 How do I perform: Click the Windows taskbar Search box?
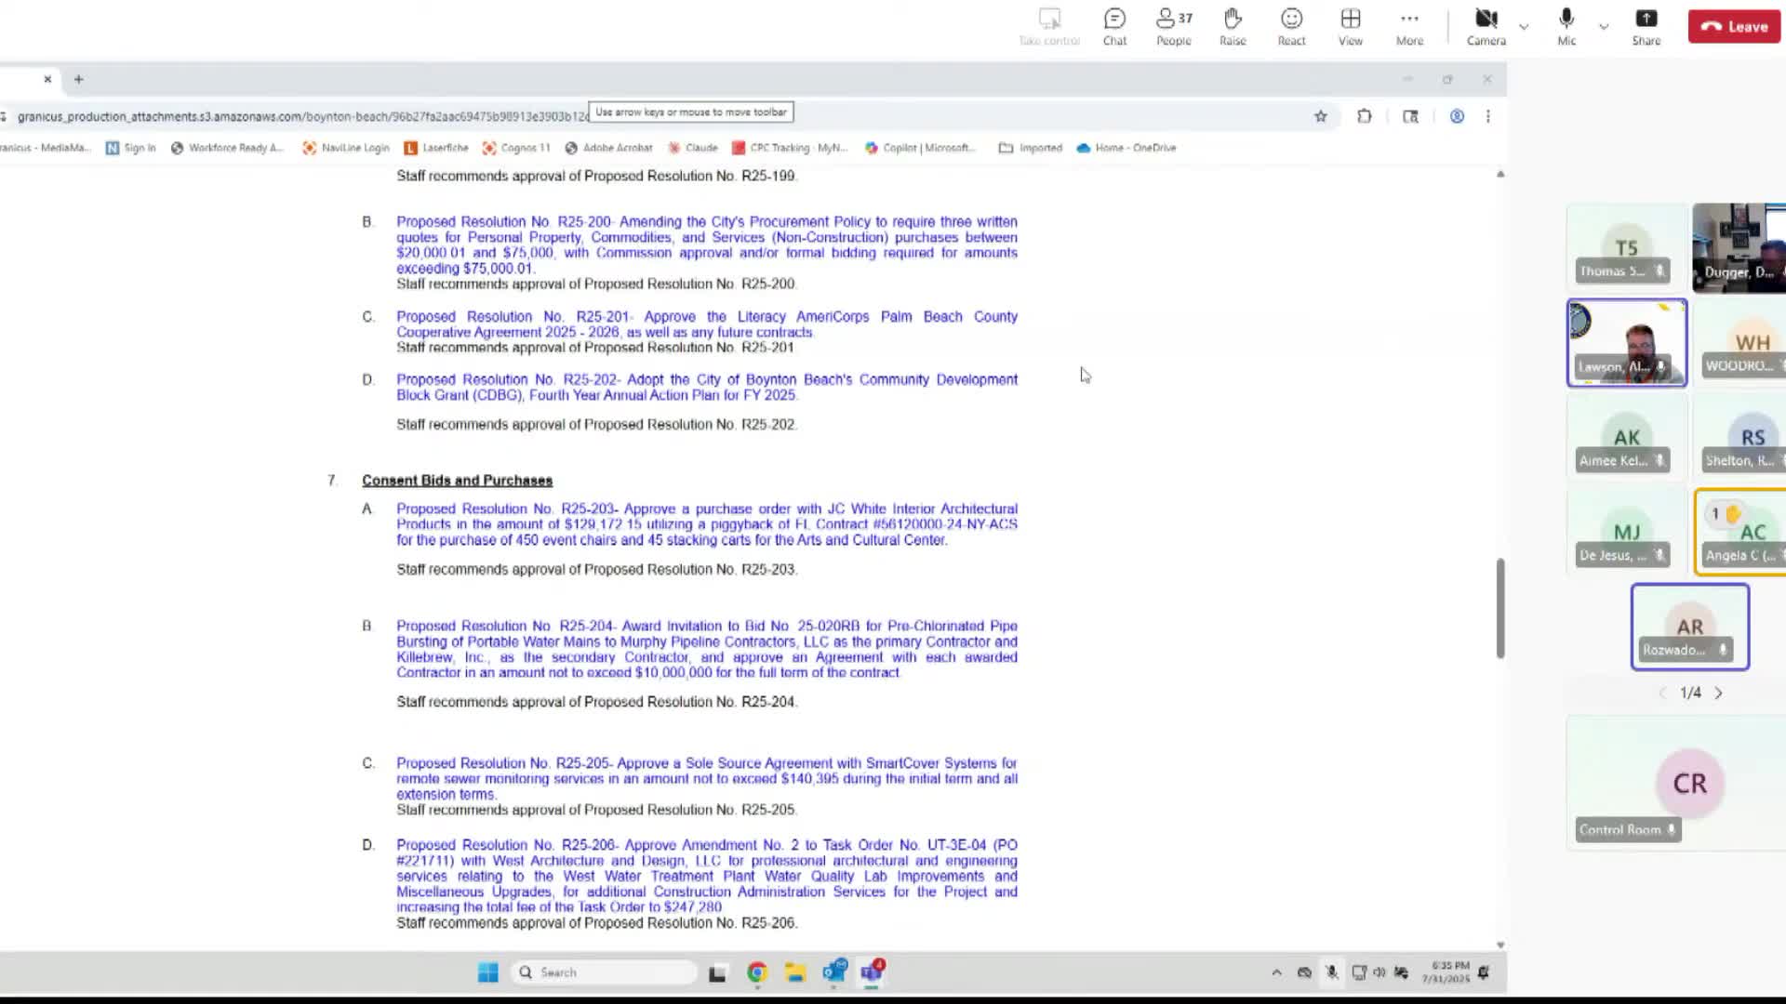tap(605, 972)
